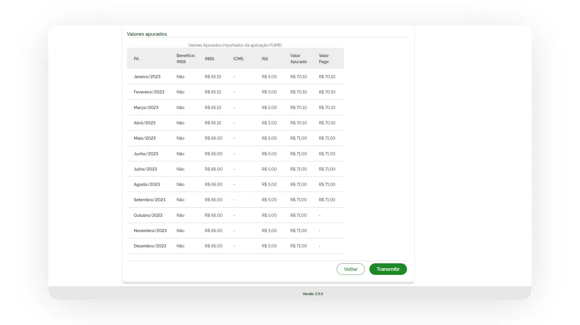This screenshot has height=325, width=580.
Task: Click the Transmitir button
Action: coord(388,269)
